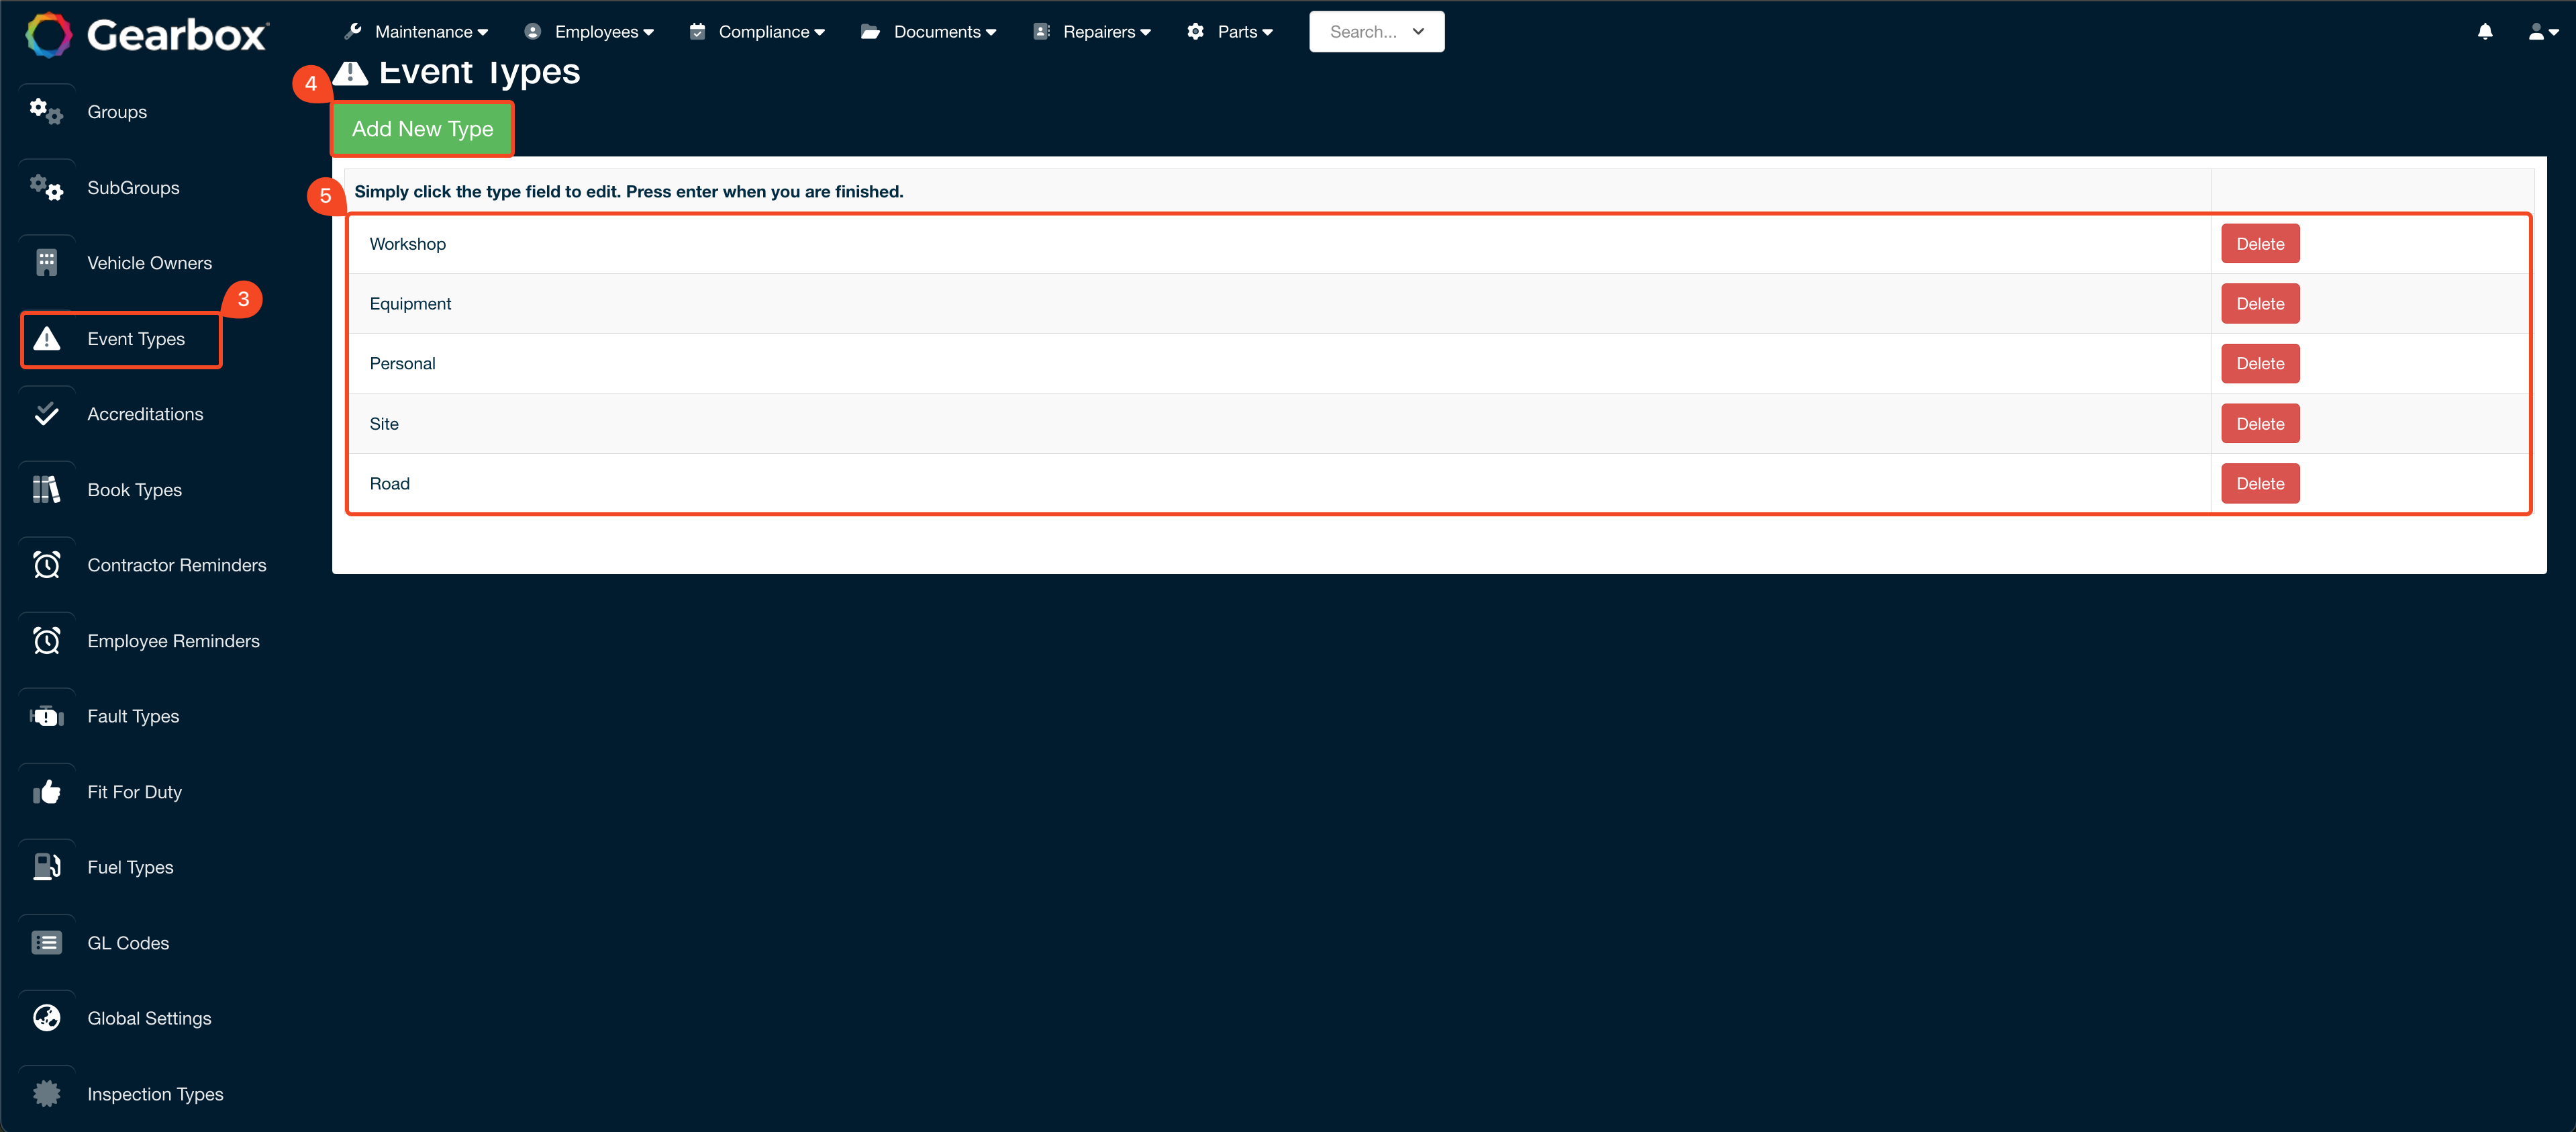Click the Fit For Duty thumbs-up icon
Image resolution: width=2576 pixels, height=1132 pixels.
pyautogui.click(x=46, y=791)
